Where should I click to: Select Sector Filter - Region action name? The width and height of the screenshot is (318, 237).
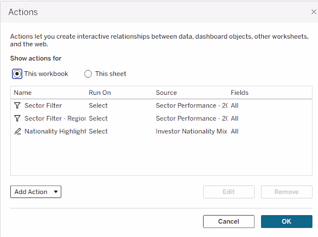55,118
